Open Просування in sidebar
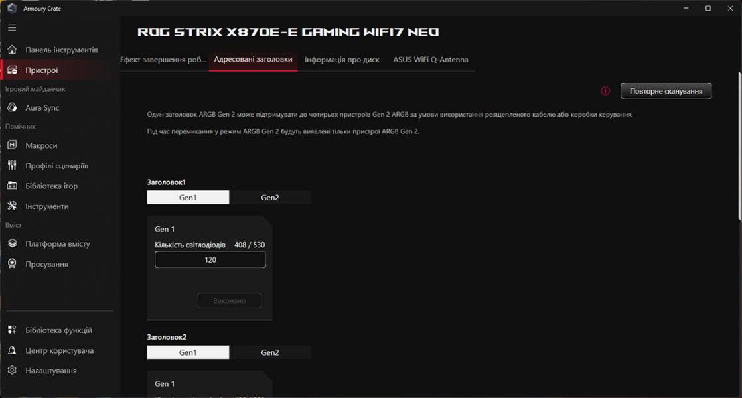This screenshot has width=742, height=398. (47, 264)
